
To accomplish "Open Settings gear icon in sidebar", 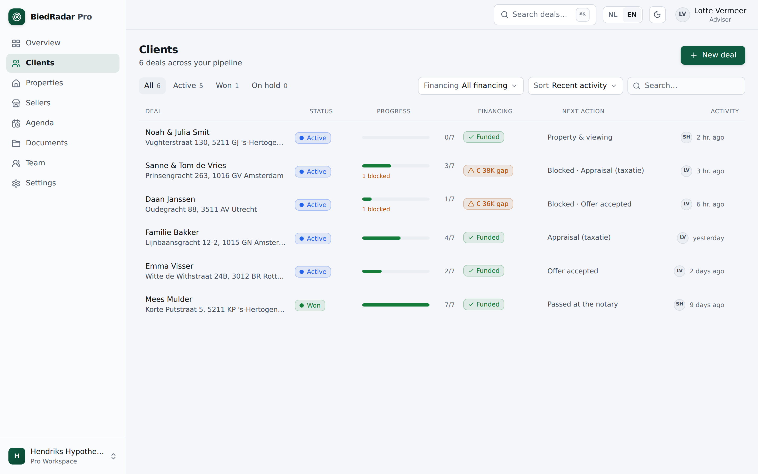I will (16, 183).
